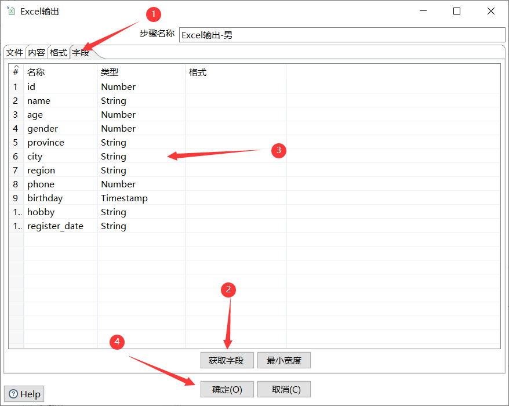The height and width of the screenshot is (406, 509).
Task: Click the 获取字段 button
Action: [227, 360]
